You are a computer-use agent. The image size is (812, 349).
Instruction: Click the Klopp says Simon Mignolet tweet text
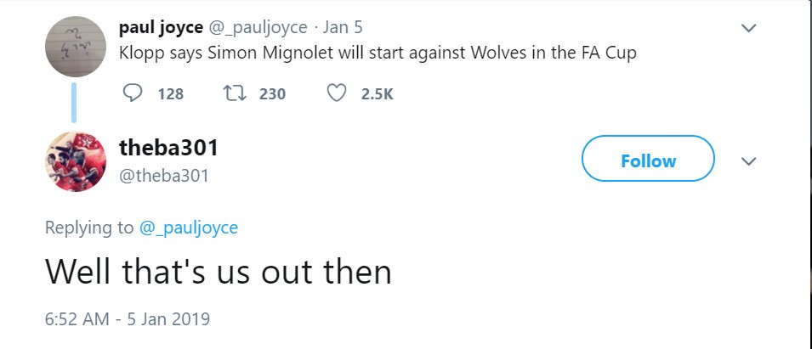click(378, 53)
